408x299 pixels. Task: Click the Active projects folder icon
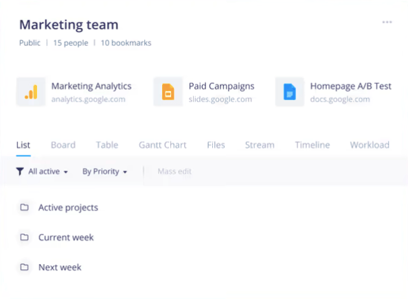pos(25,207)
